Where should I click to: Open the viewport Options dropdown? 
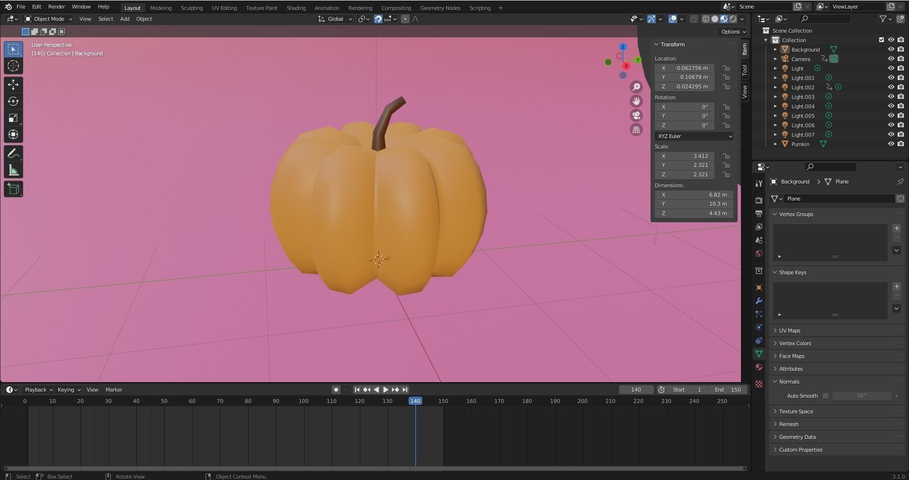(x=733, y=32)
